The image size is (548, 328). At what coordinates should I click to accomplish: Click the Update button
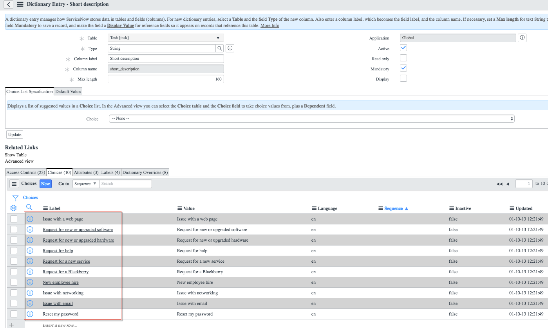pos(15,134)
